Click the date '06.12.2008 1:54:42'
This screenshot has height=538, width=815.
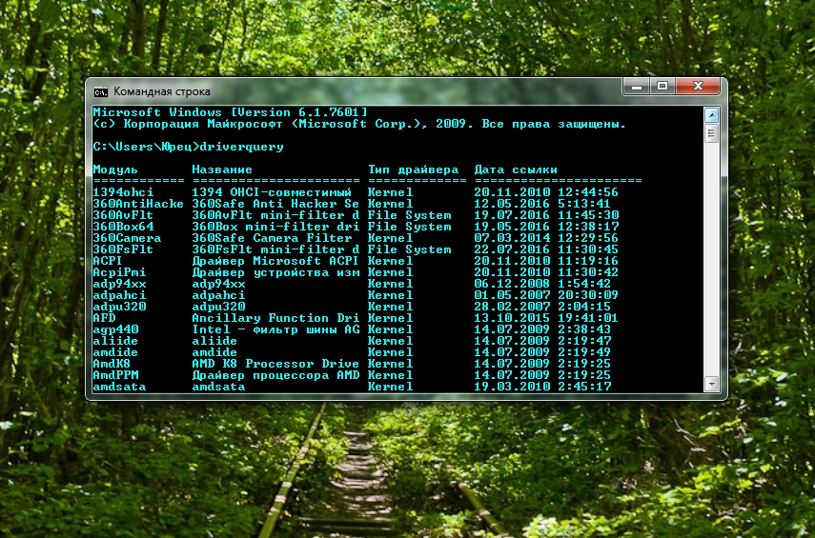[542, 284]
